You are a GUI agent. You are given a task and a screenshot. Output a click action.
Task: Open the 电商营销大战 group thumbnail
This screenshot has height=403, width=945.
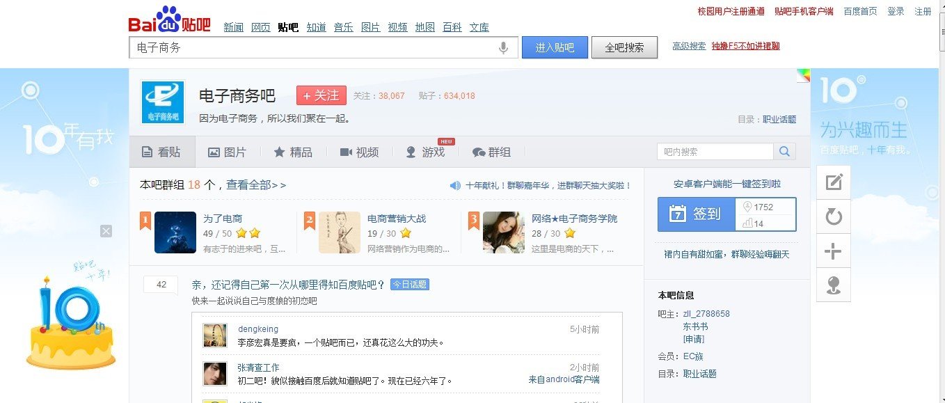(x=340, y=232)
